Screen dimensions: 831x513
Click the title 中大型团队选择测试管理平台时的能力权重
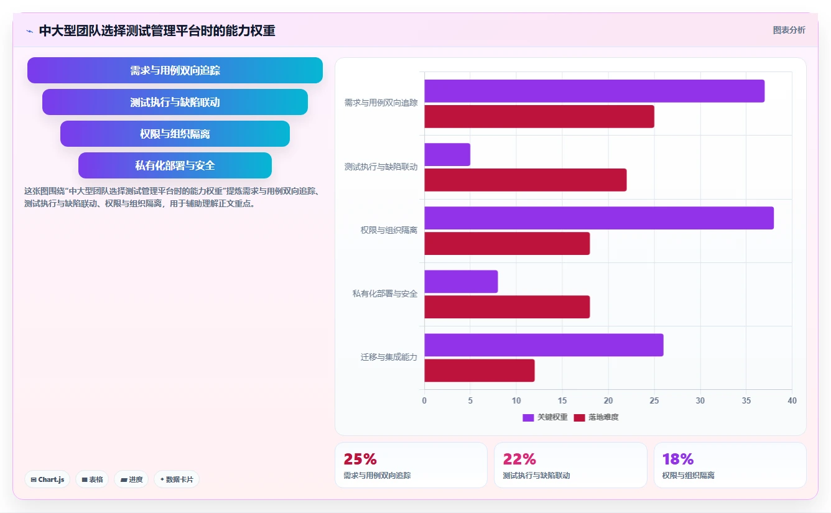(157, 30)
